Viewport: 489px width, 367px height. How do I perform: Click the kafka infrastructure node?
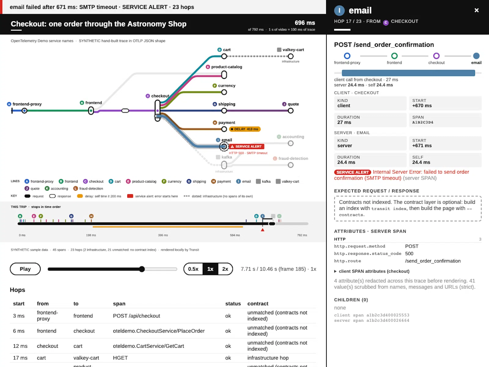click(x=224, y=165)
